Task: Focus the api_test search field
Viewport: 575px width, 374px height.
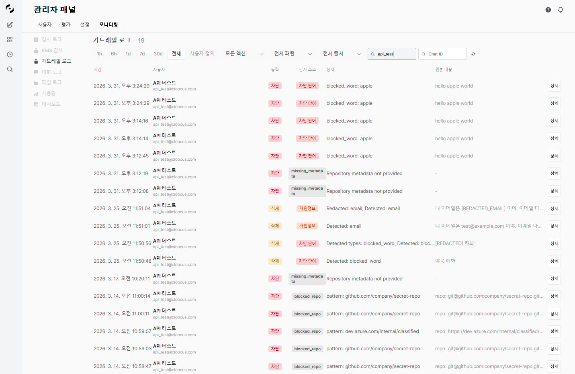Action: (392, 54)
